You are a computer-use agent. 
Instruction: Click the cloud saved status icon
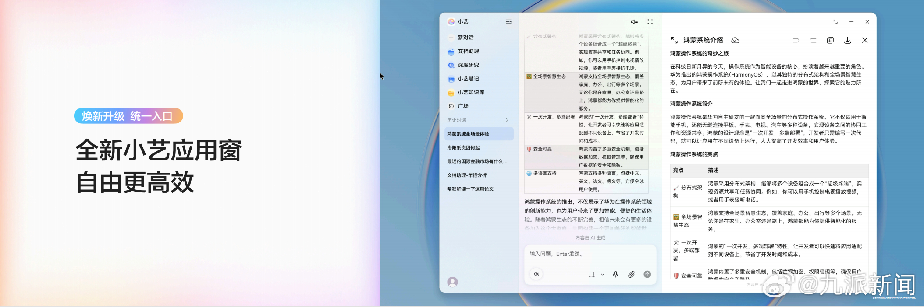736,40
